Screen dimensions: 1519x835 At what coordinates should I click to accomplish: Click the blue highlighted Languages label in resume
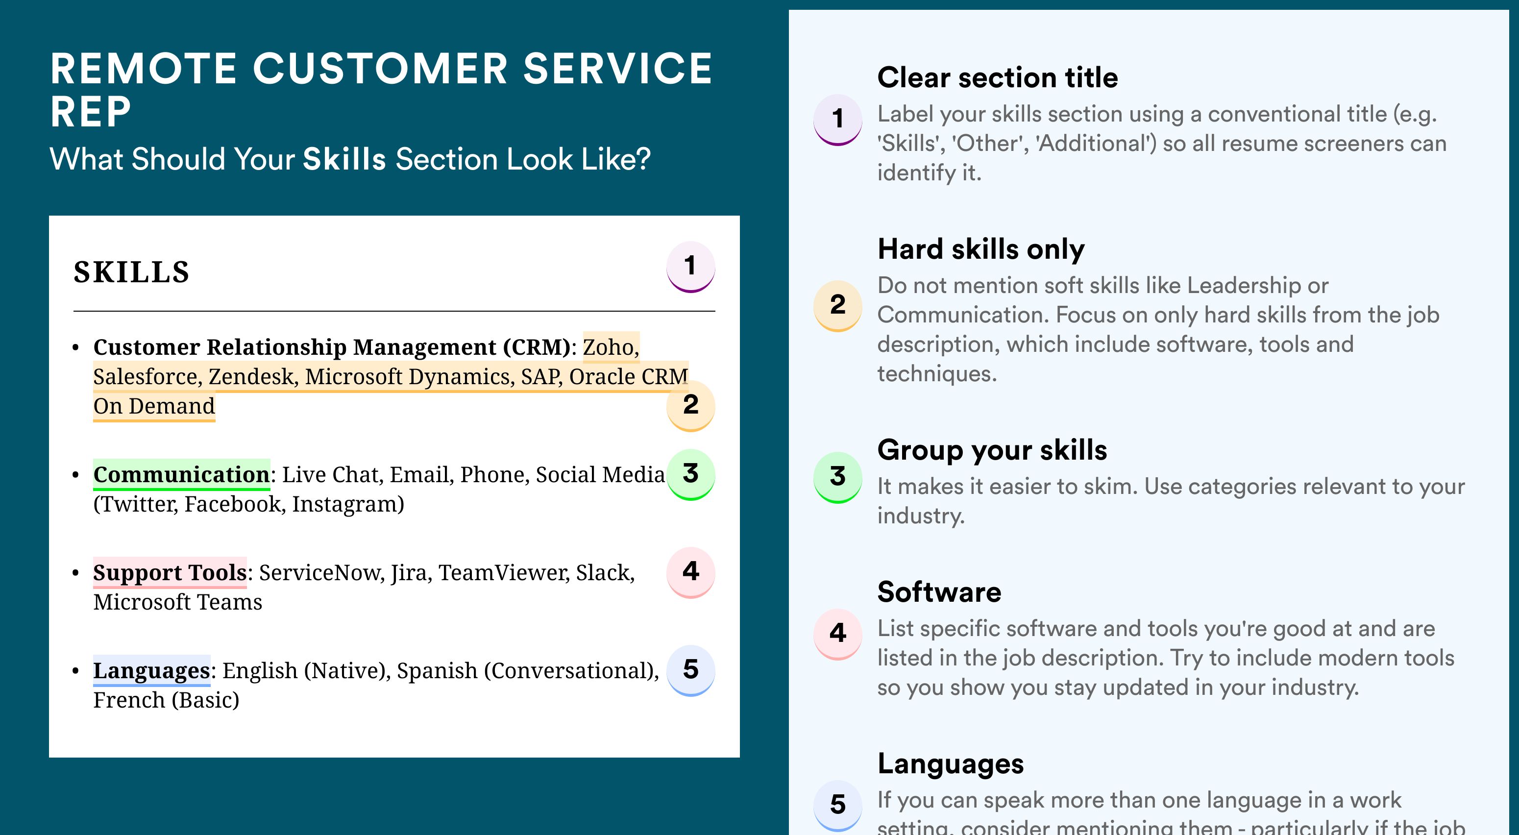[151, 670]
